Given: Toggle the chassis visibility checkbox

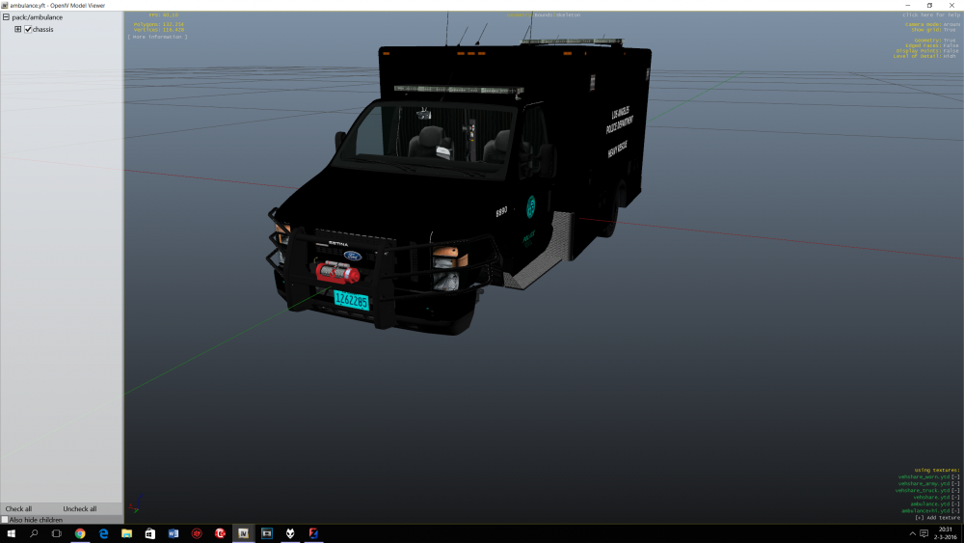Looking at the screenshot, I should 28,29.
